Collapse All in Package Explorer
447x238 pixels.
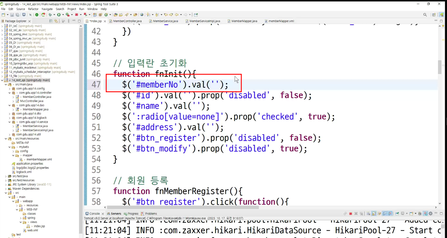(x=51, y=21)
